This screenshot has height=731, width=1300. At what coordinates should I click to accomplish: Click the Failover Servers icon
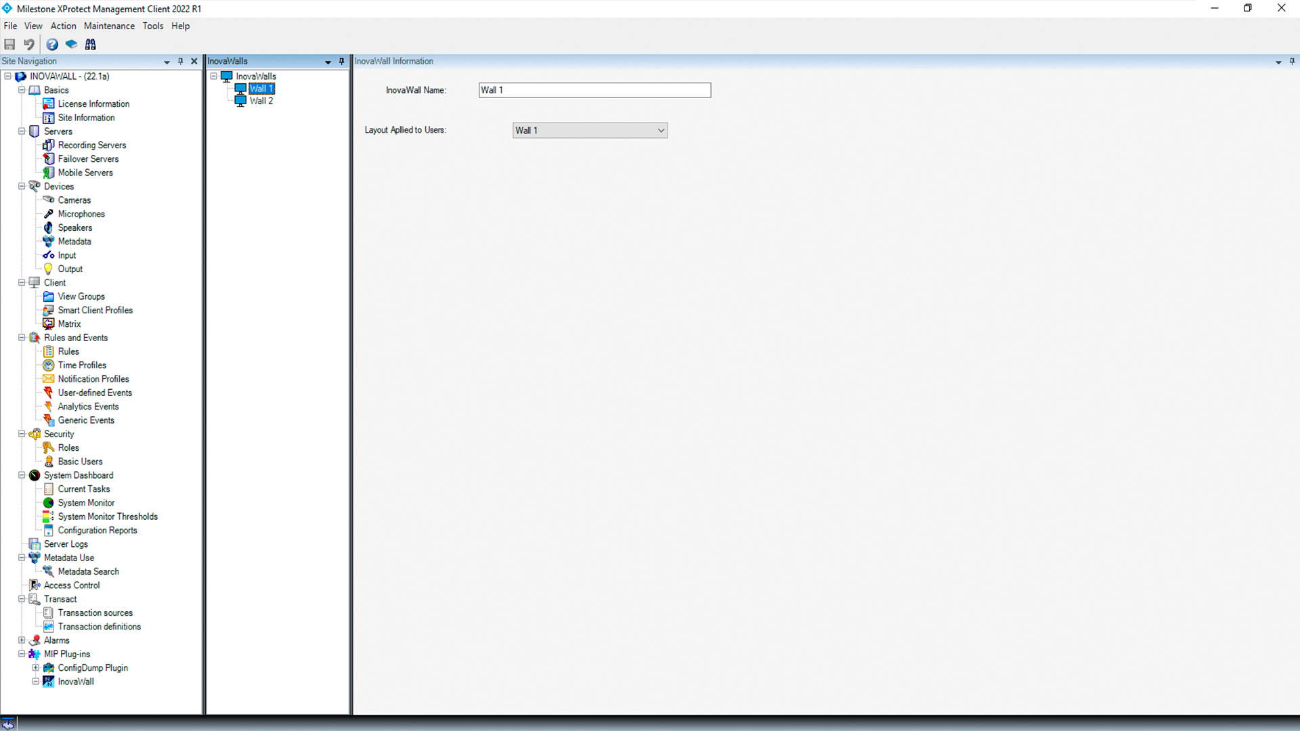pos(49,159)
